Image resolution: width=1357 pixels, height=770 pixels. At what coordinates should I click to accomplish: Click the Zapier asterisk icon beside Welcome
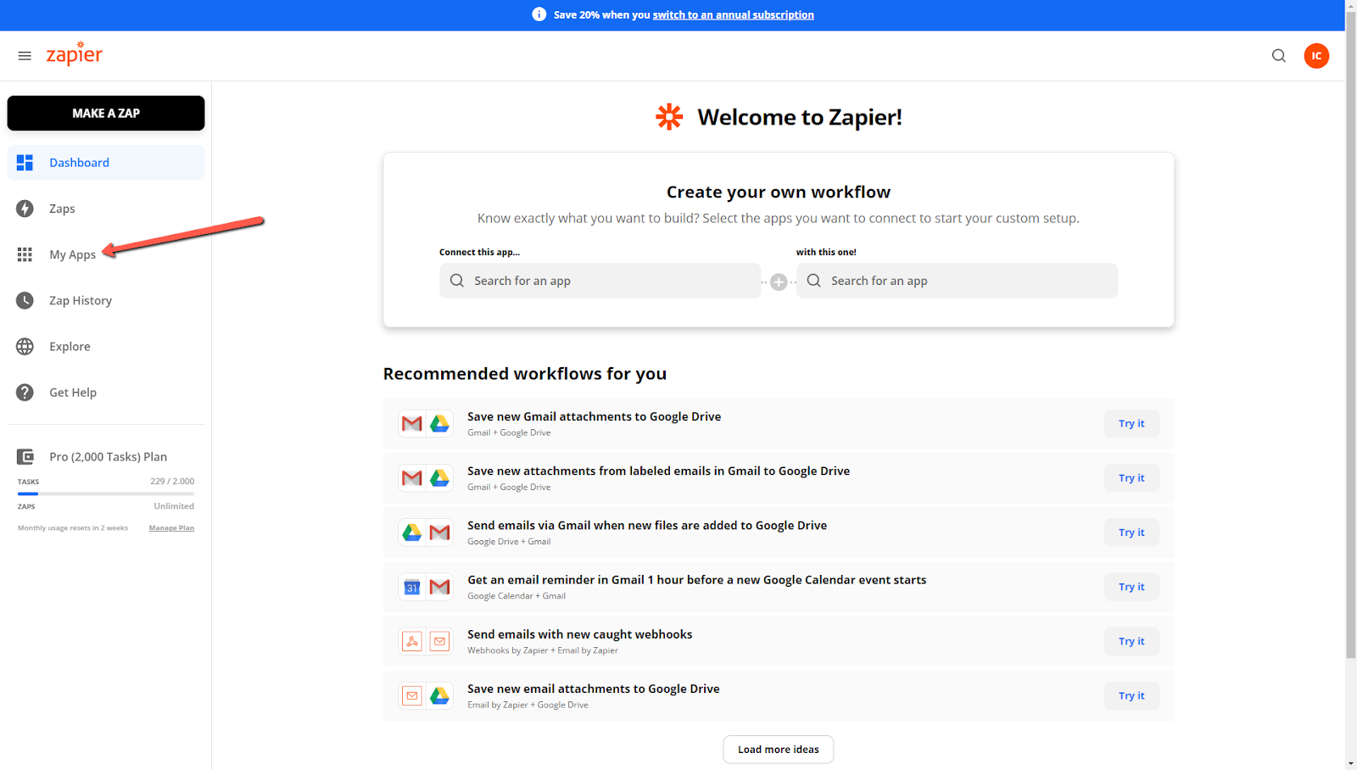point(669,117)
